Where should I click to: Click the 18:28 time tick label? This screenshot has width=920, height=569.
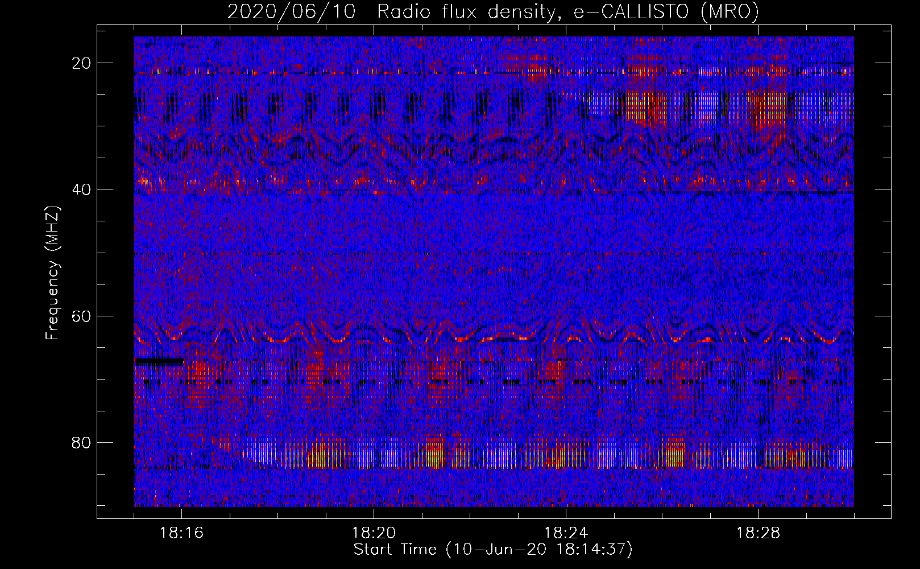758,533
